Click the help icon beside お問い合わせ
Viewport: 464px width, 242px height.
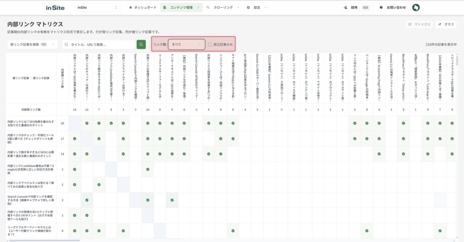click(381, 8)
